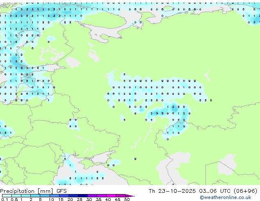260x201 pixels.
Task: Click the purple swatch between 30 and 35
Action: (x=92, y=196)
